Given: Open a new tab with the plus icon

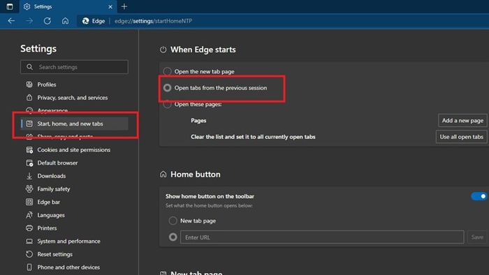Looking at the screenshot, I should tap(124, 6).
